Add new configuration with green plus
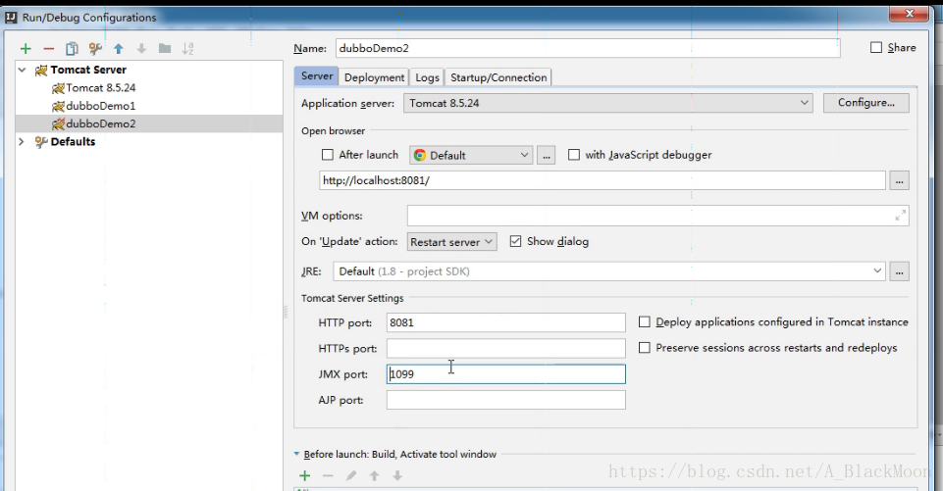Screen dimensions: 943x491 point(26,49)
